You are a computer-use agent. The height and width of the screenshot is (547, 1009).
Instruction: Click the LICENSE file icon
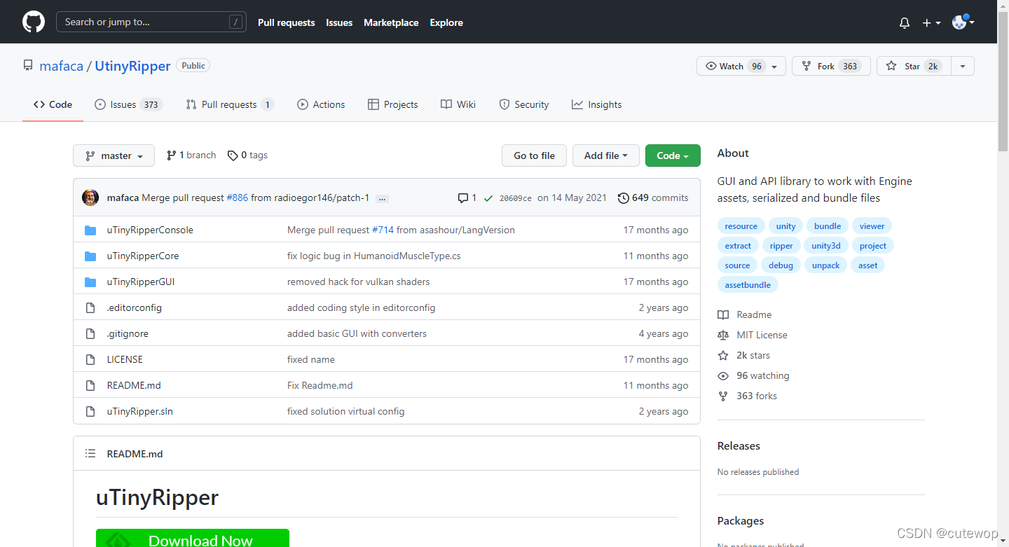coord(90,359)
